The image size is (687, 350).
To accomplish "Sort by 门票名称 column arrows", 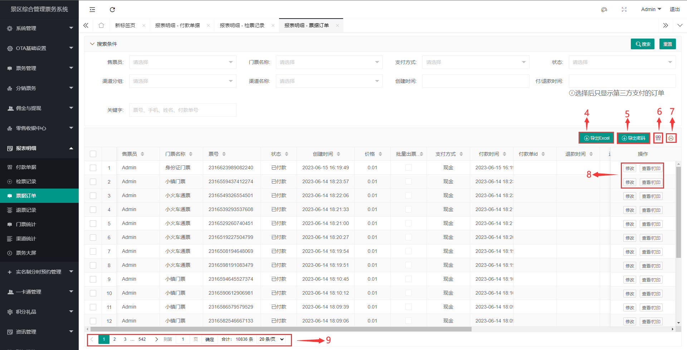I will point(191,154).
